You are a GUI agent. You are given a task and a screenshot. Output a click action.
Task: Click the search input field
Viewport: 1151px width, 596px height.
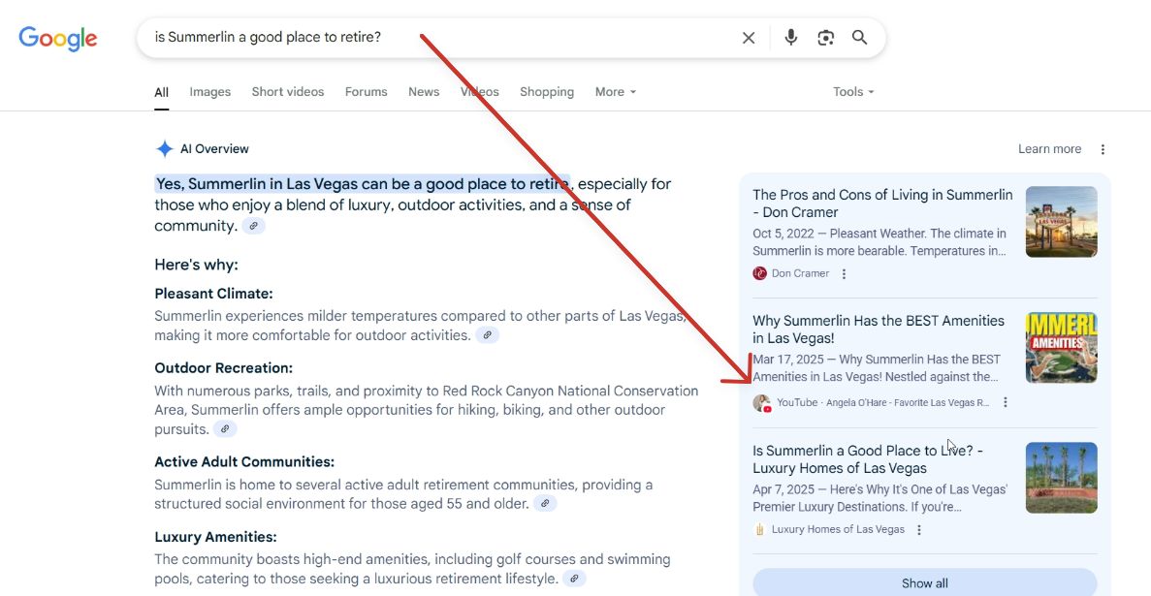point(440,38)
